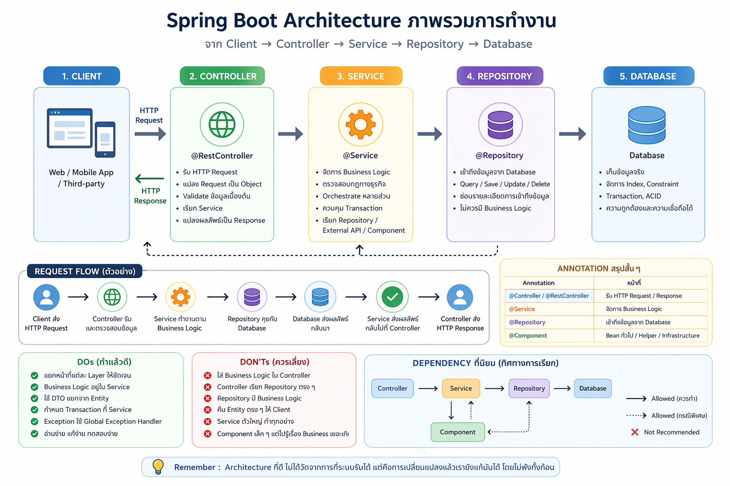Click the large orange gear icon above @Service
Image resolution: width=730 pixels, height=486 pixels.
[361, 124]
